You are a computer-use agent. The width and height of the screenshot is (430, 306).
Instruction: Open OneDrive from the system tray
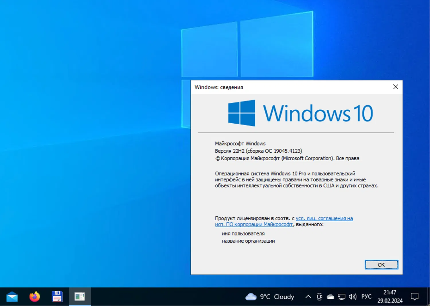tap(330, 297)
